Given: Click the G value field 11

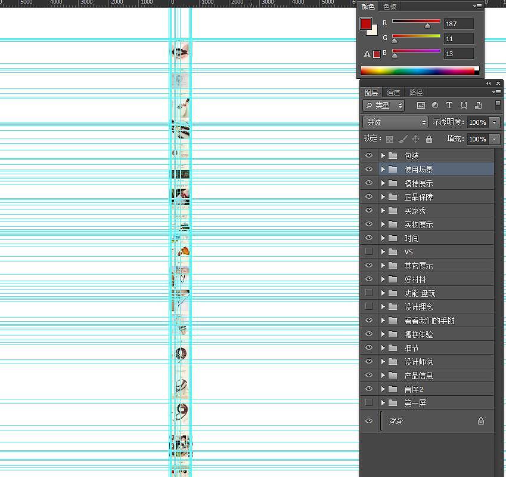Looking at the screenshot, I should pyautogui.click(x=458, y=38).
